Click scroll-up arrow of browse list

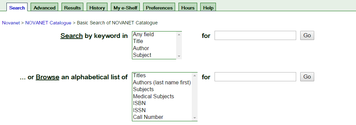tap(194, 76)
